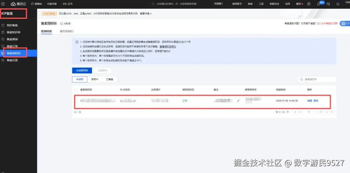Click 查看授权码规则 link in notice
This screenshot has width=350, height=173.
coord(168,47)
